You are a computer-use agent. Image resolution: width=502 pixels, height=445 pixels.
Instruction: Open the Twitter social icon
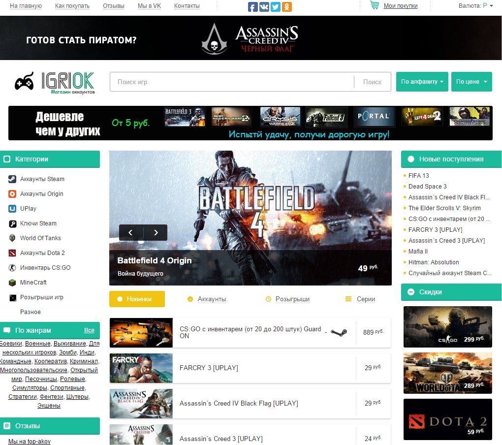point(275,7)
